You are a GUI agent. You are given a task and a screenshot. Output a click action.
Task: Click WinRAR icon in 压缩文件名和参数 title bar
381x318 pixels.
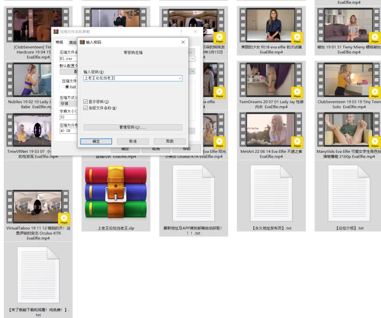point(56,31)
